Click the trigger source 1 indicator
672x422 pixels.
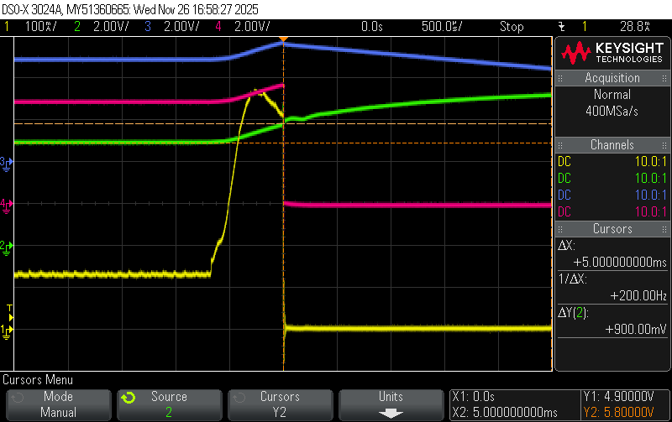point(584,27)
